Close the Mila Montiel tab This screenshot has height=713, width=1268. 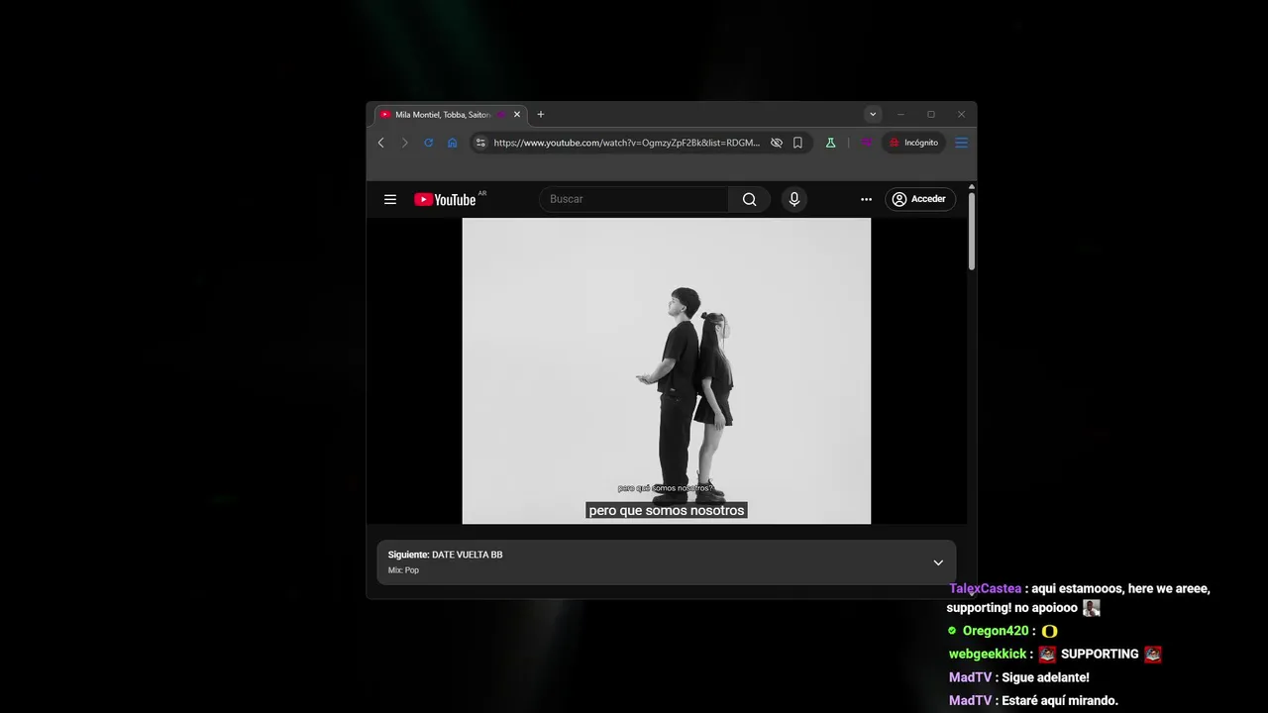coord(516,115)
